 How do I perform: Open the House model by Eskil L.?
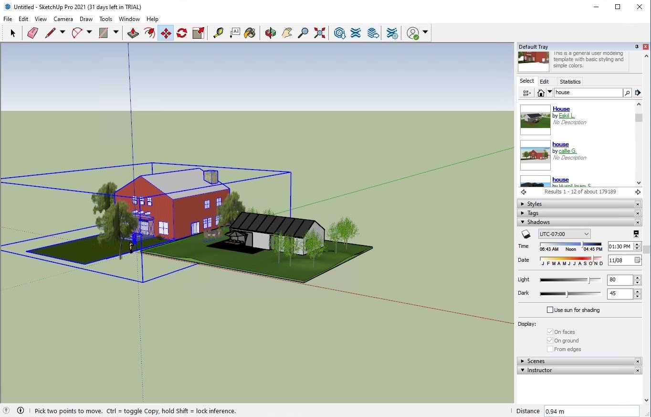pyautogui.click(x=561, y=109)
